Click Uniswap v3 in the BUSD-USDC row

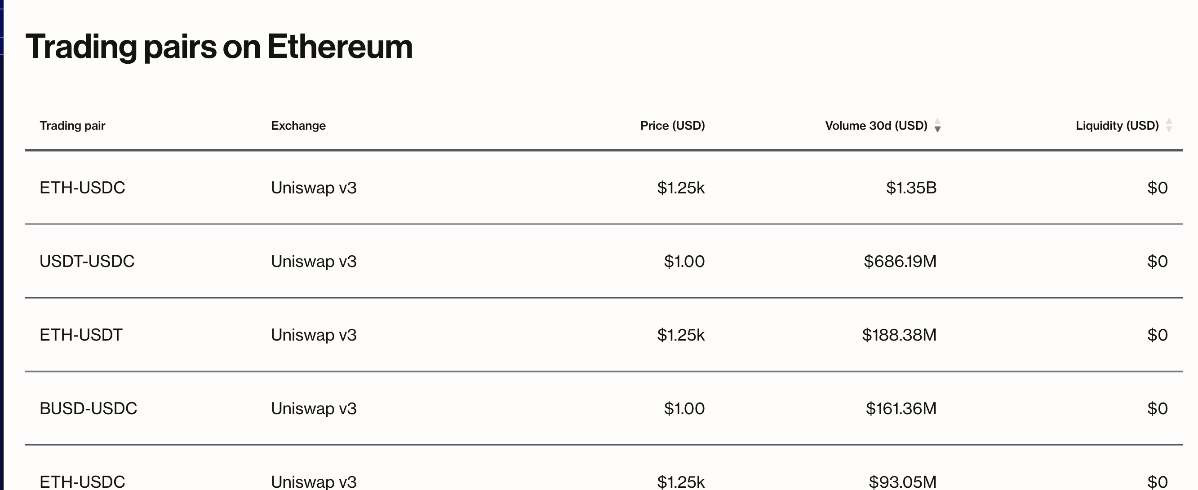pyautogui.click(x=314, y=408)
